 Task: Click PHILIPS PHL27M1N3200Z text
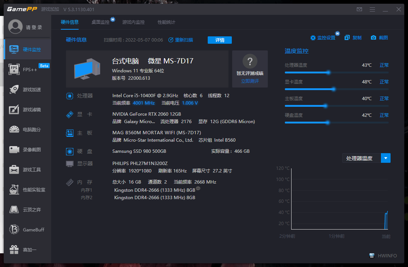pos(140,164)
